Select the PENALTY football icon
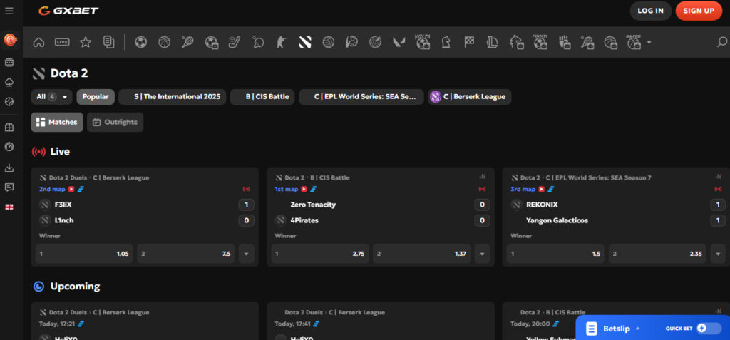The image size is (730, 340). click(x=540, y=42)
